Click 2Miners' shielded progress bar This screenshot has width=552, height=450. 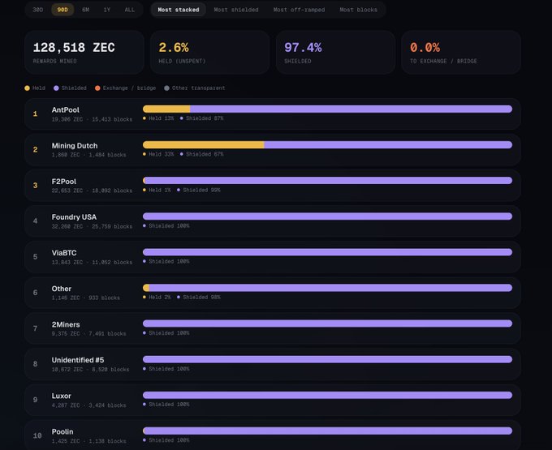click(x=328, y=324)
